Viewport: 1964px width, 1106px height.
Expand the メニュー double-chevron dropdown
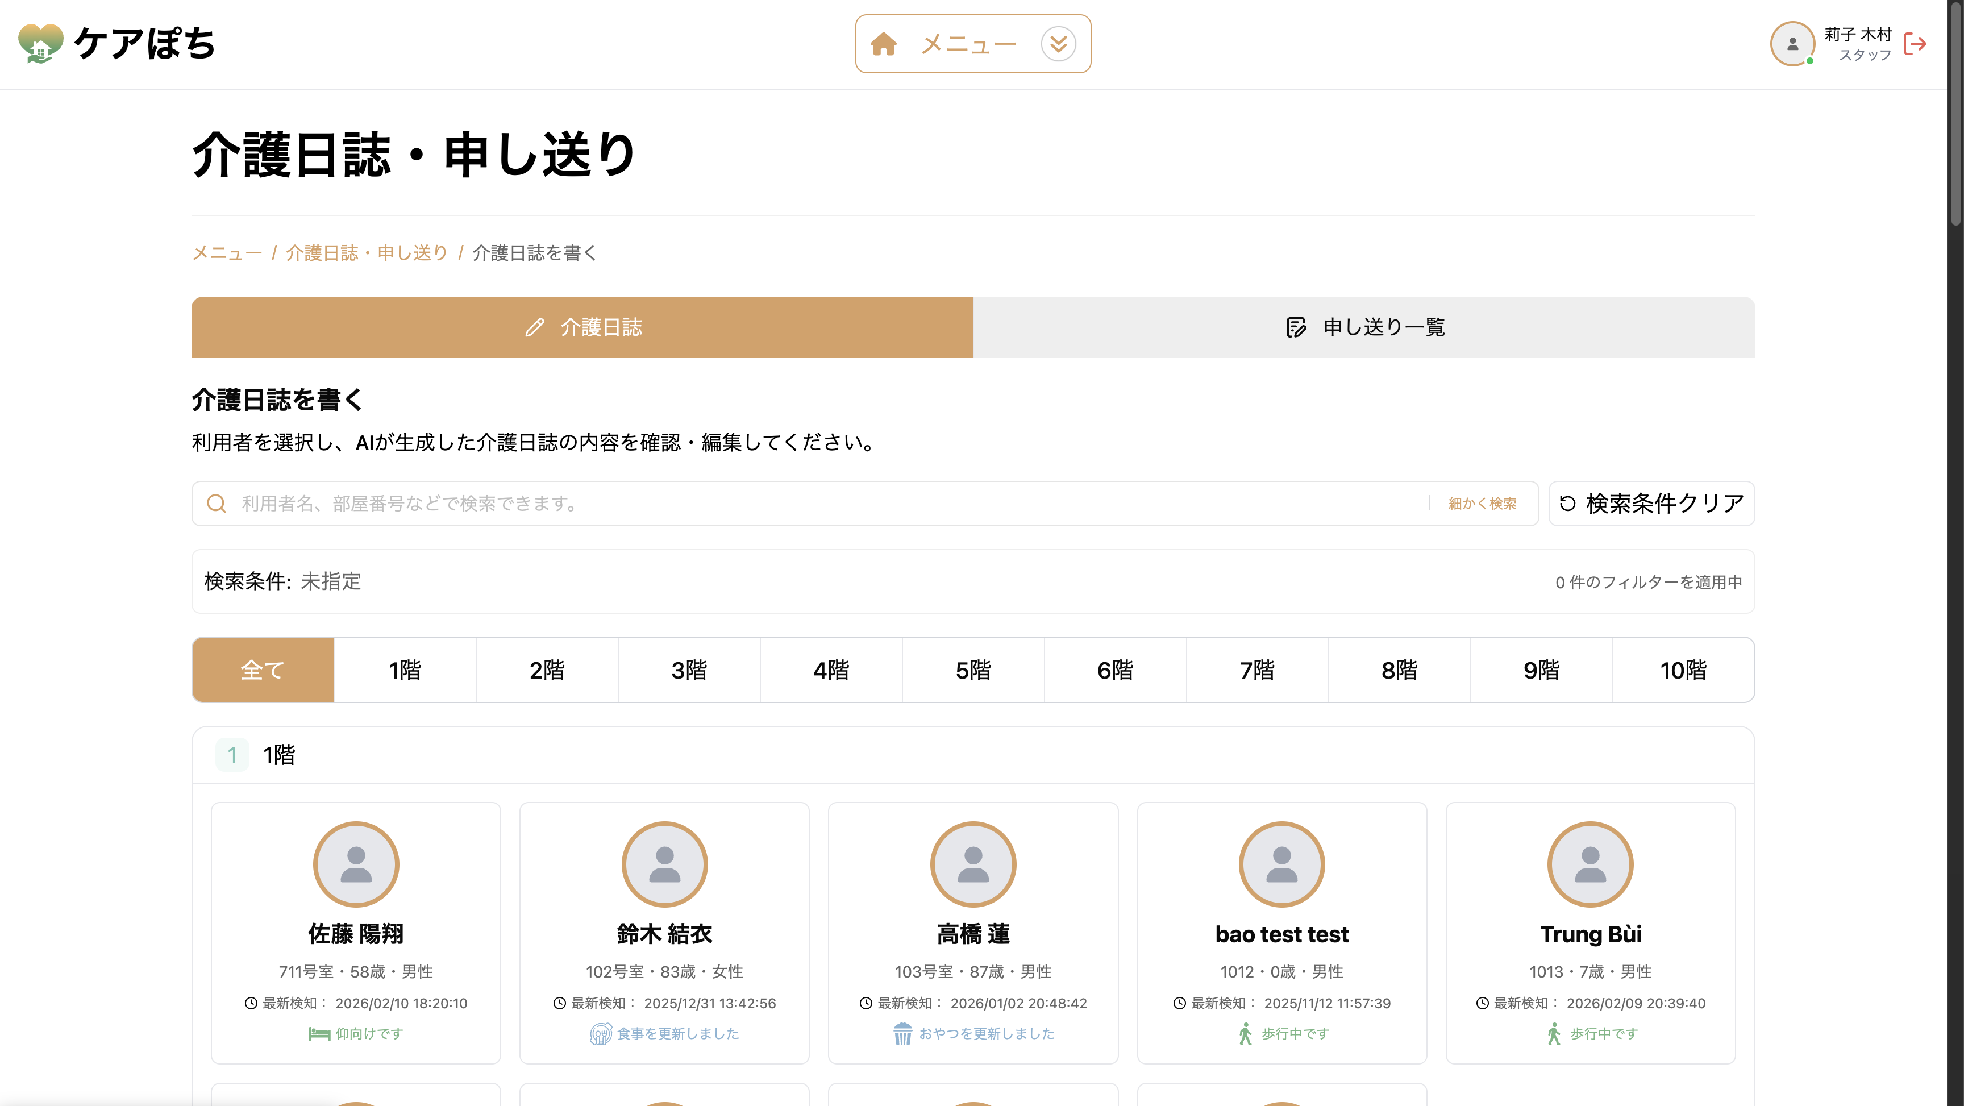tap(1058, 44)
